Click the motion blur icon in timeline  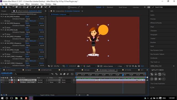pyautogui.click(x=68, y=74)
